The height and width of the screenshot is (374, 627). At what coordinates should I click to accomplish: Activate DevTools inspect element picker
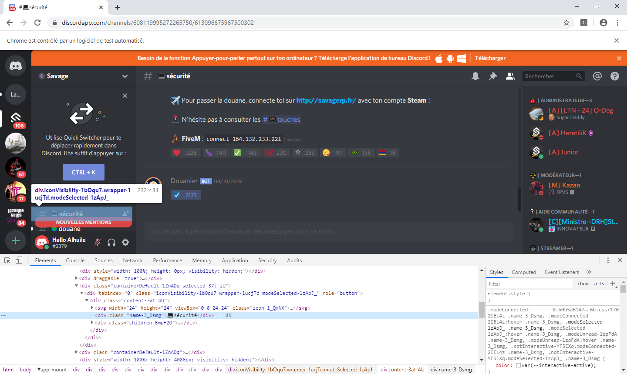[x=7, y=260]
